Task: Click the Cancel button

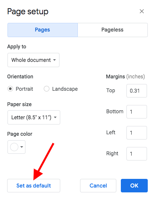Action: click(x=98, y=186)
